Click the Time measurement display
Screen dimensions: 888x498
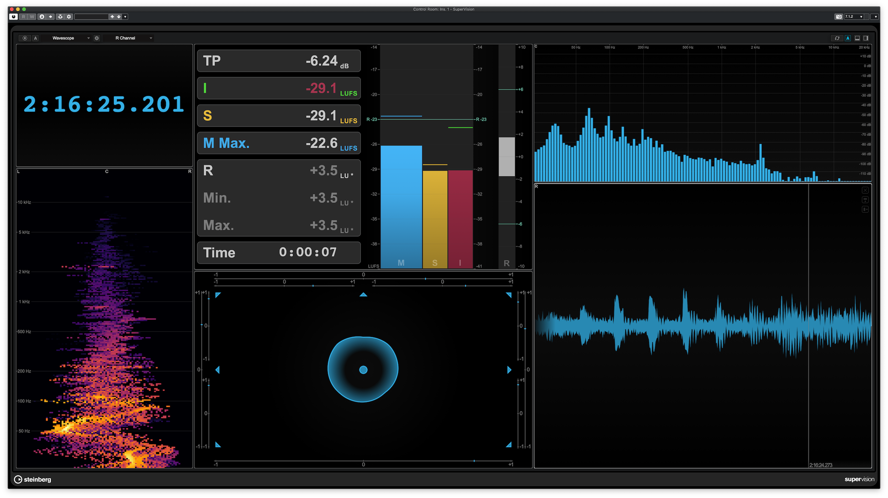(278, 253)
